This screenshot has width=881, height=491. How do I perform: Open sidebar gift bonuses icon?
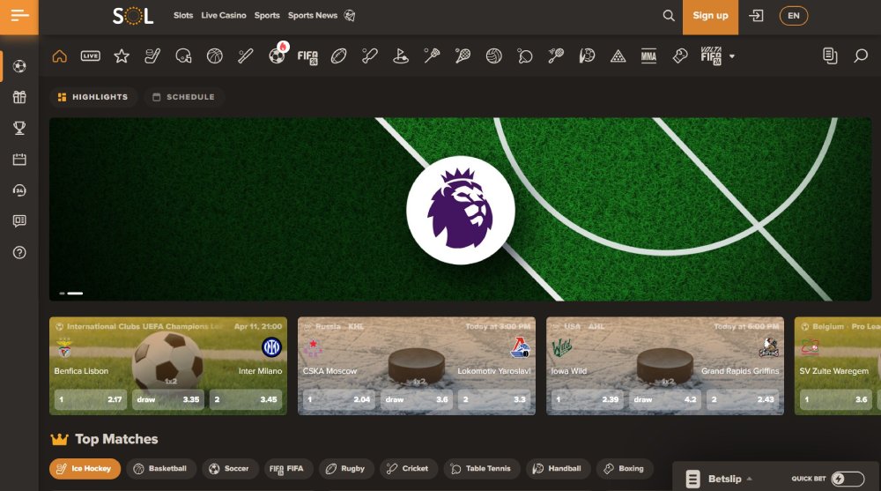click(19, 97)
